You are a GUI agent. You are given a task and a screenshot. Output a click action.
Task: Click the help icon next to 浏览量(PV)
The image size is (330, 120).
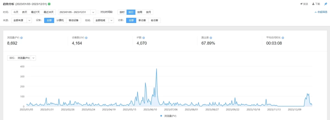(21, 38)
